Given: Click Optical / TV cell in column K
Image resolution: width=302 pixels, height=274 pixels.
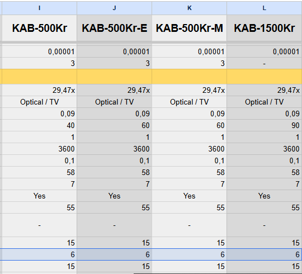Looking at the screenshot, I should pyautogui.click(x=190, y=102).
